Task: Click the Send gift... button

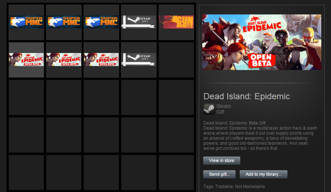Action: point(219,174)
